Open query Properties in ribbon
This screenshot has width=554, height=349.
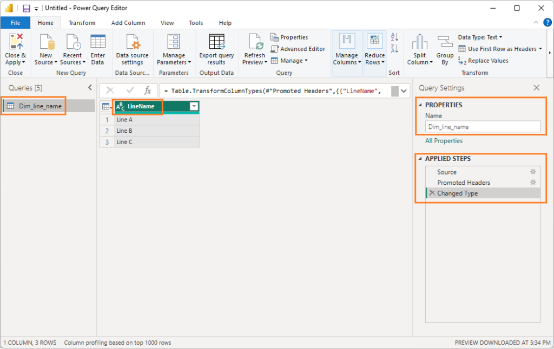point(289,37)
